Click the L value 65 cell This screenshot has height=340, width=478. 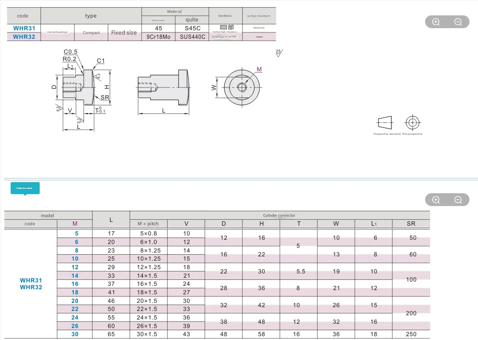(x=111, y=334)
